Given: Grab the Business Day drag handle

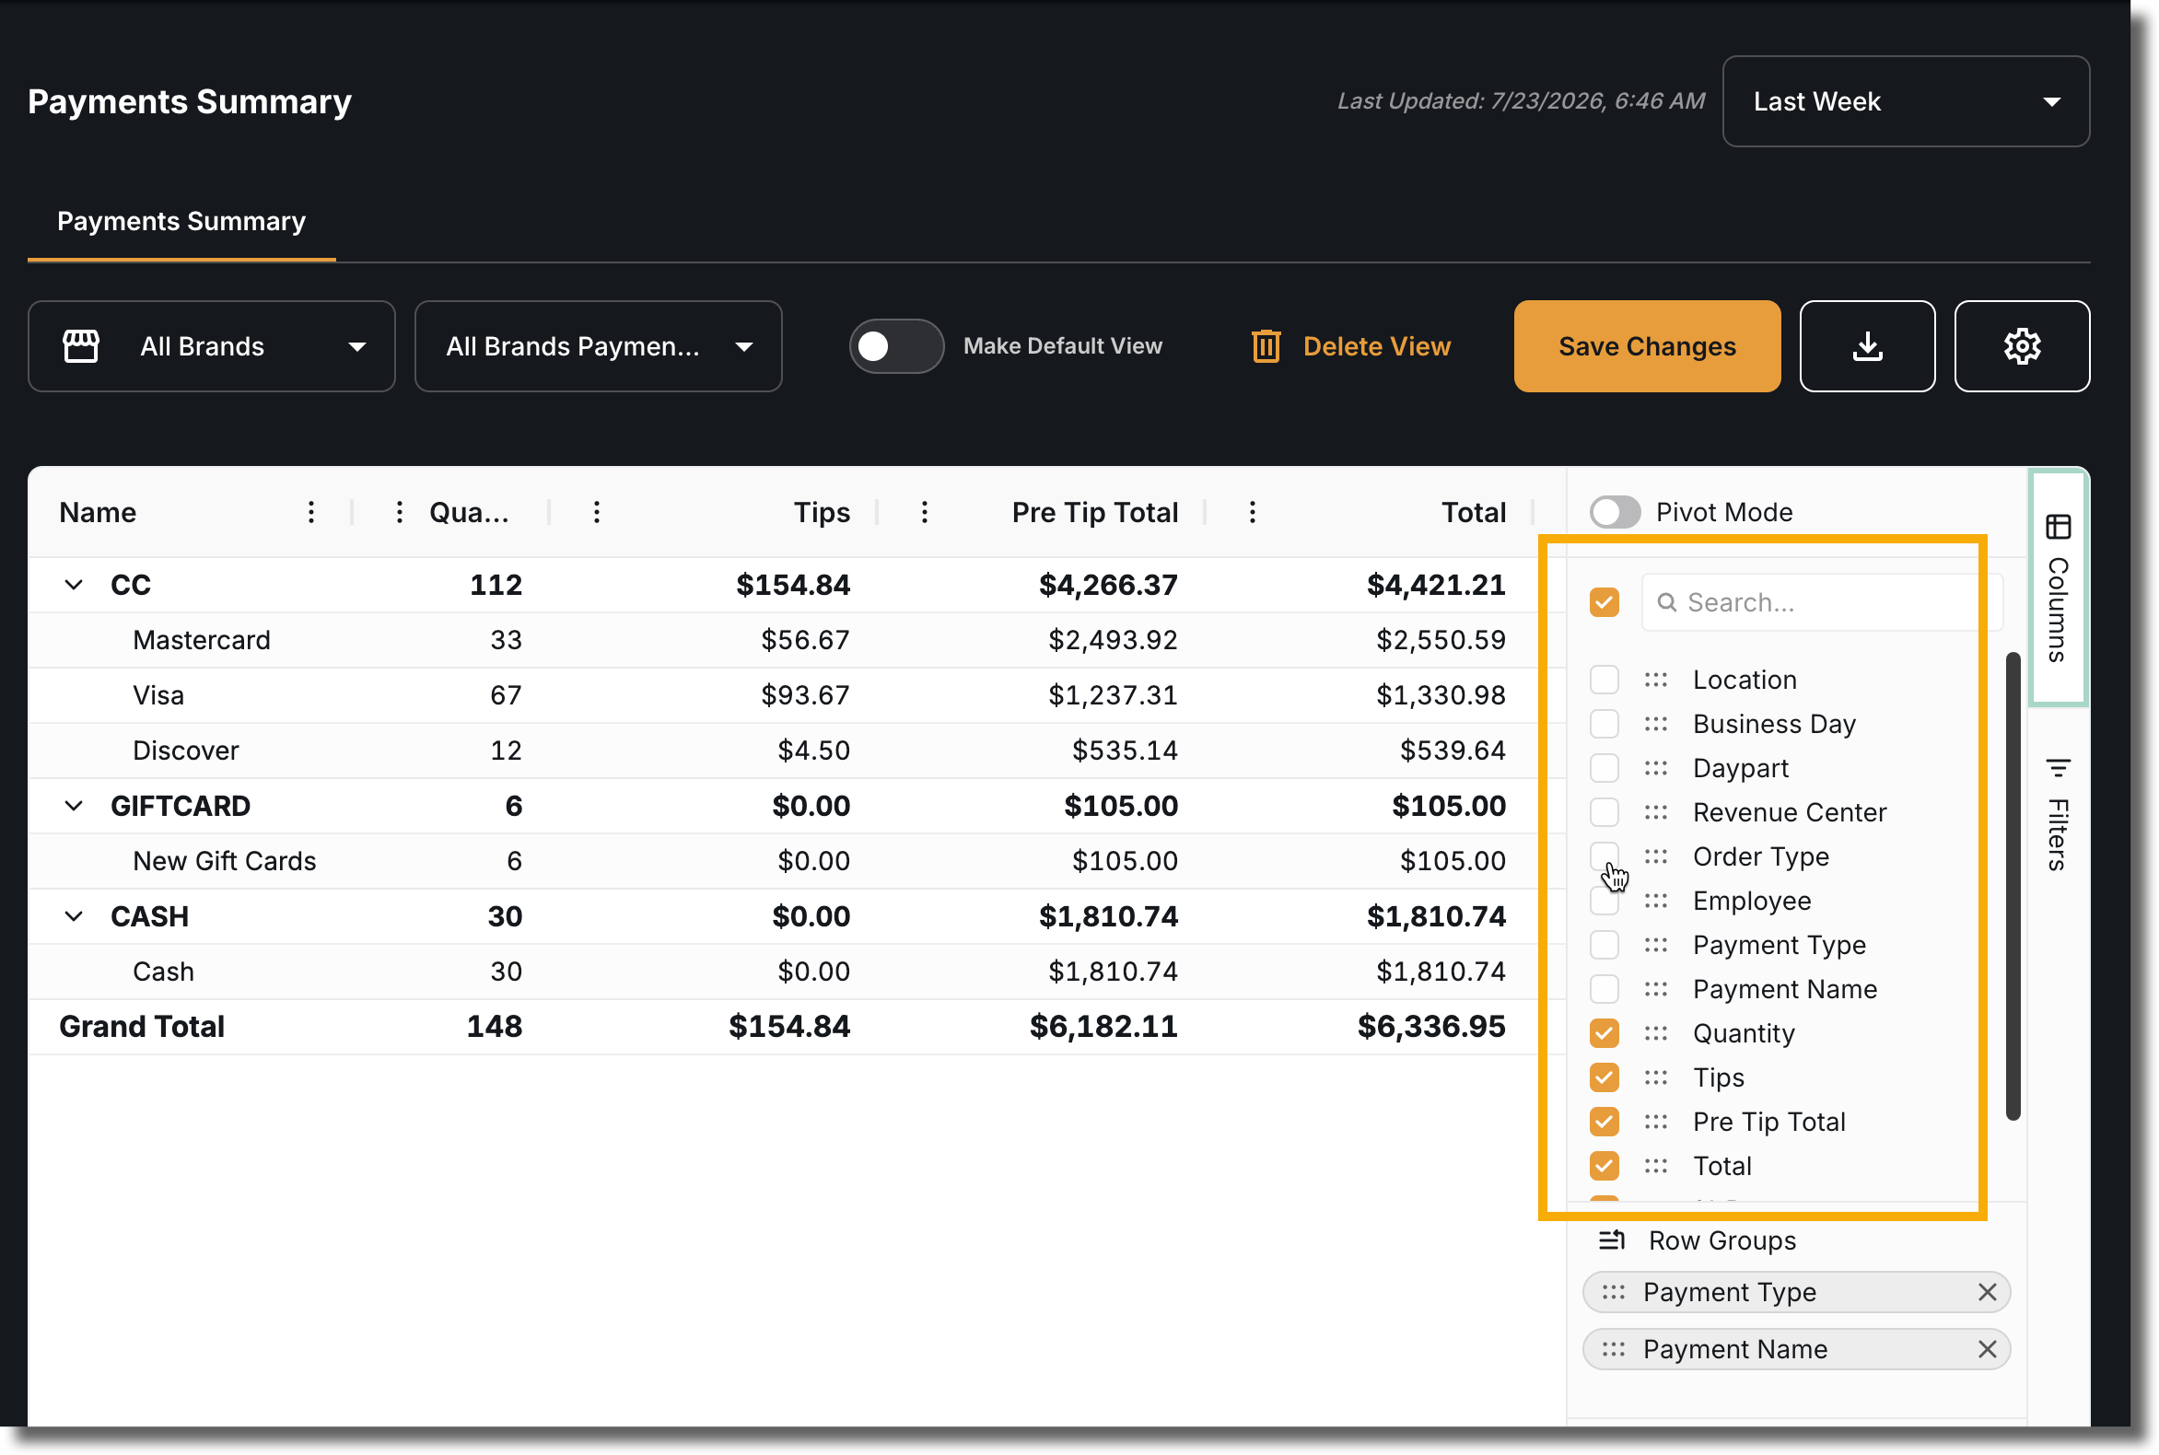Looking at the screenshot, I should coord(1656,724).
